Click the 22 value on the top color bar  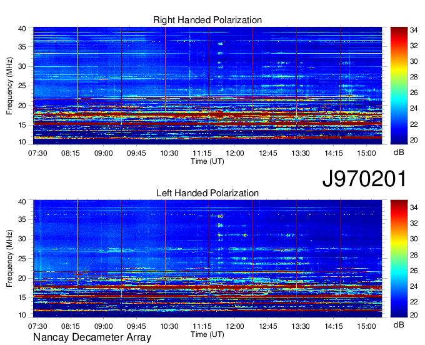(x=414, y=124)
